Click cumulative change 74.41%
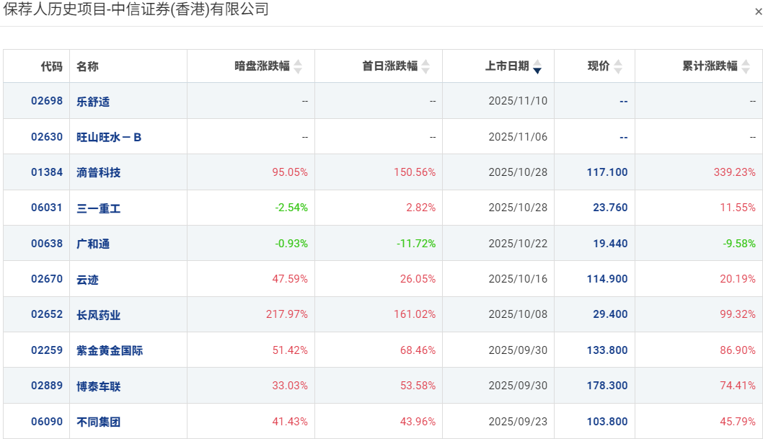The width and height of the screenshot is (763, 439). [738, 386]
